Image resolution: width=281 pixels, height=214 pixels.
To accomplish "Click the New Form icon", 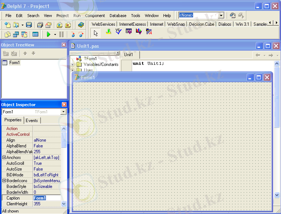I will [35, 34].
